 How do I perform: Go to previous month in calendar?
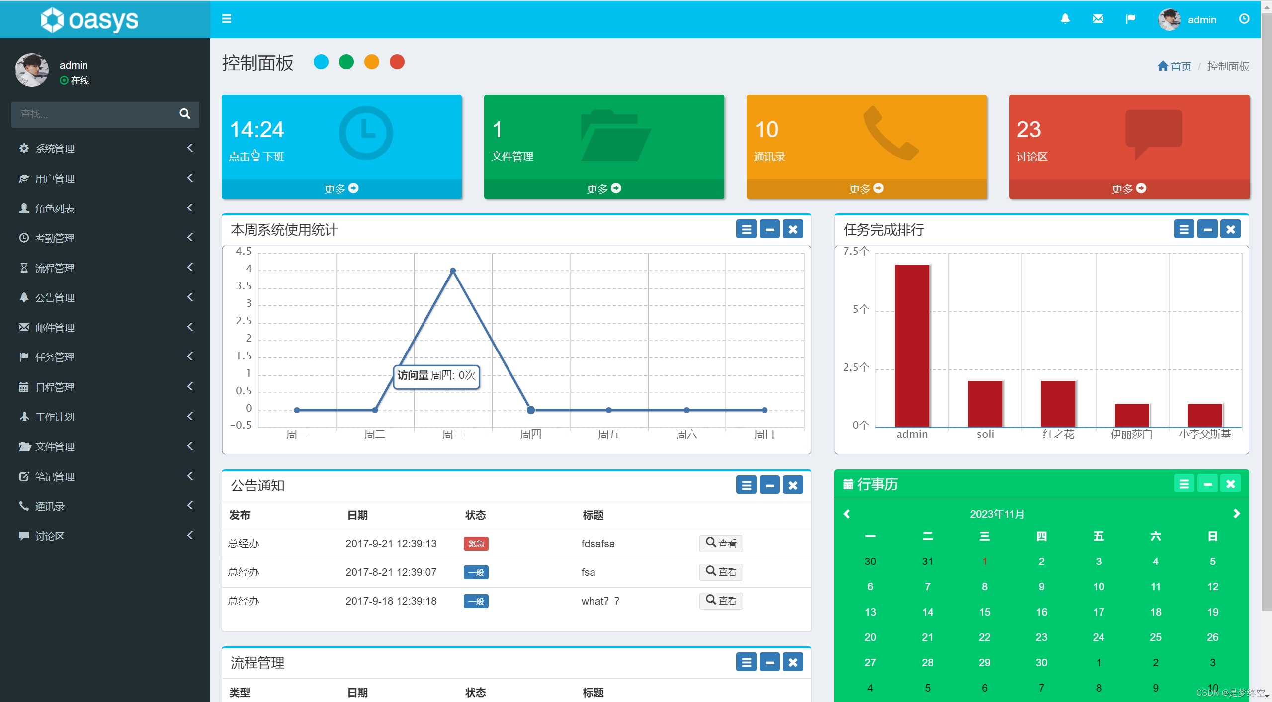click(847, 514)
